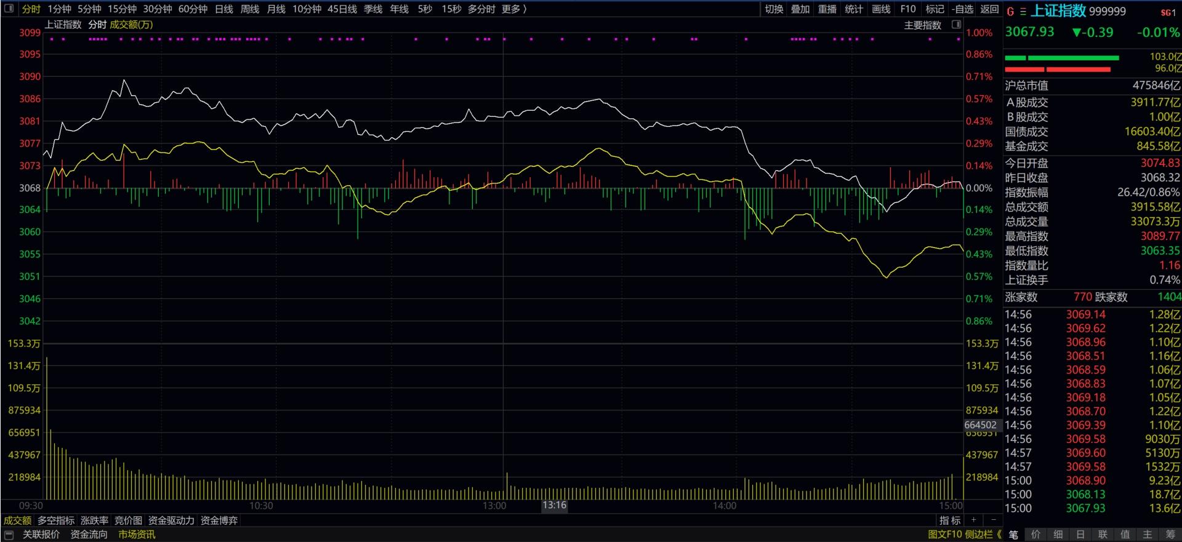
Task: Select the 价 sidebar tab
Action: pos(1035,535)
